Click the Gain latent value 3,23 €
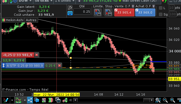The image size is (181, 104). click(44, 7)
